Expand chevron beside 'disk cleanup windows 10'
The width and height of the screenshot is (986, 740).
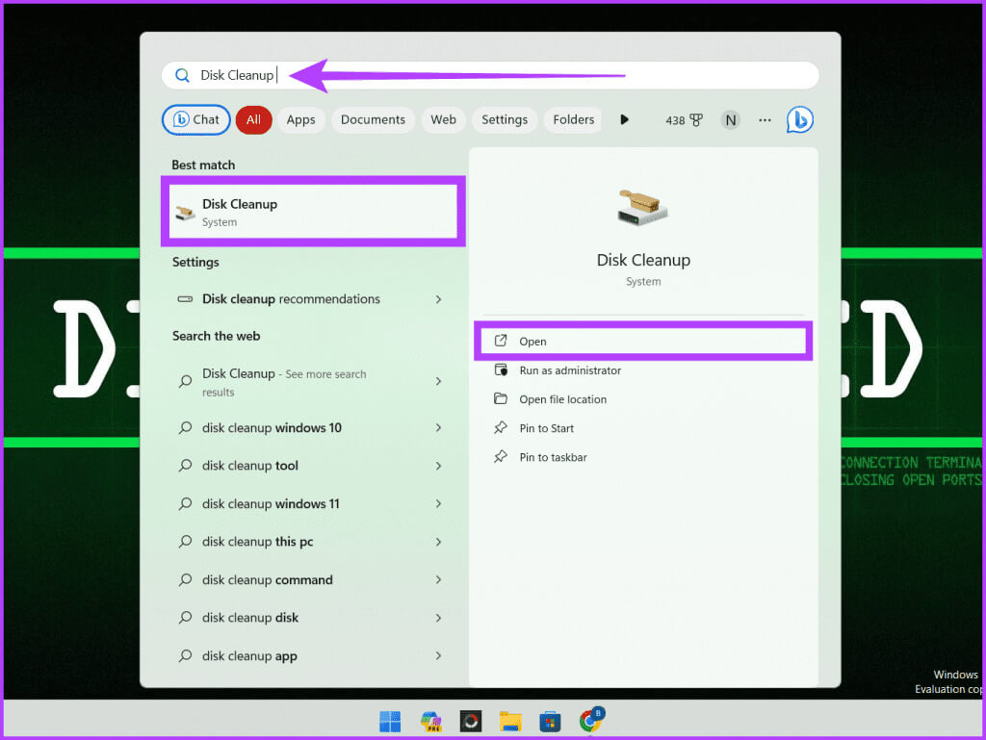coord(438,428)
